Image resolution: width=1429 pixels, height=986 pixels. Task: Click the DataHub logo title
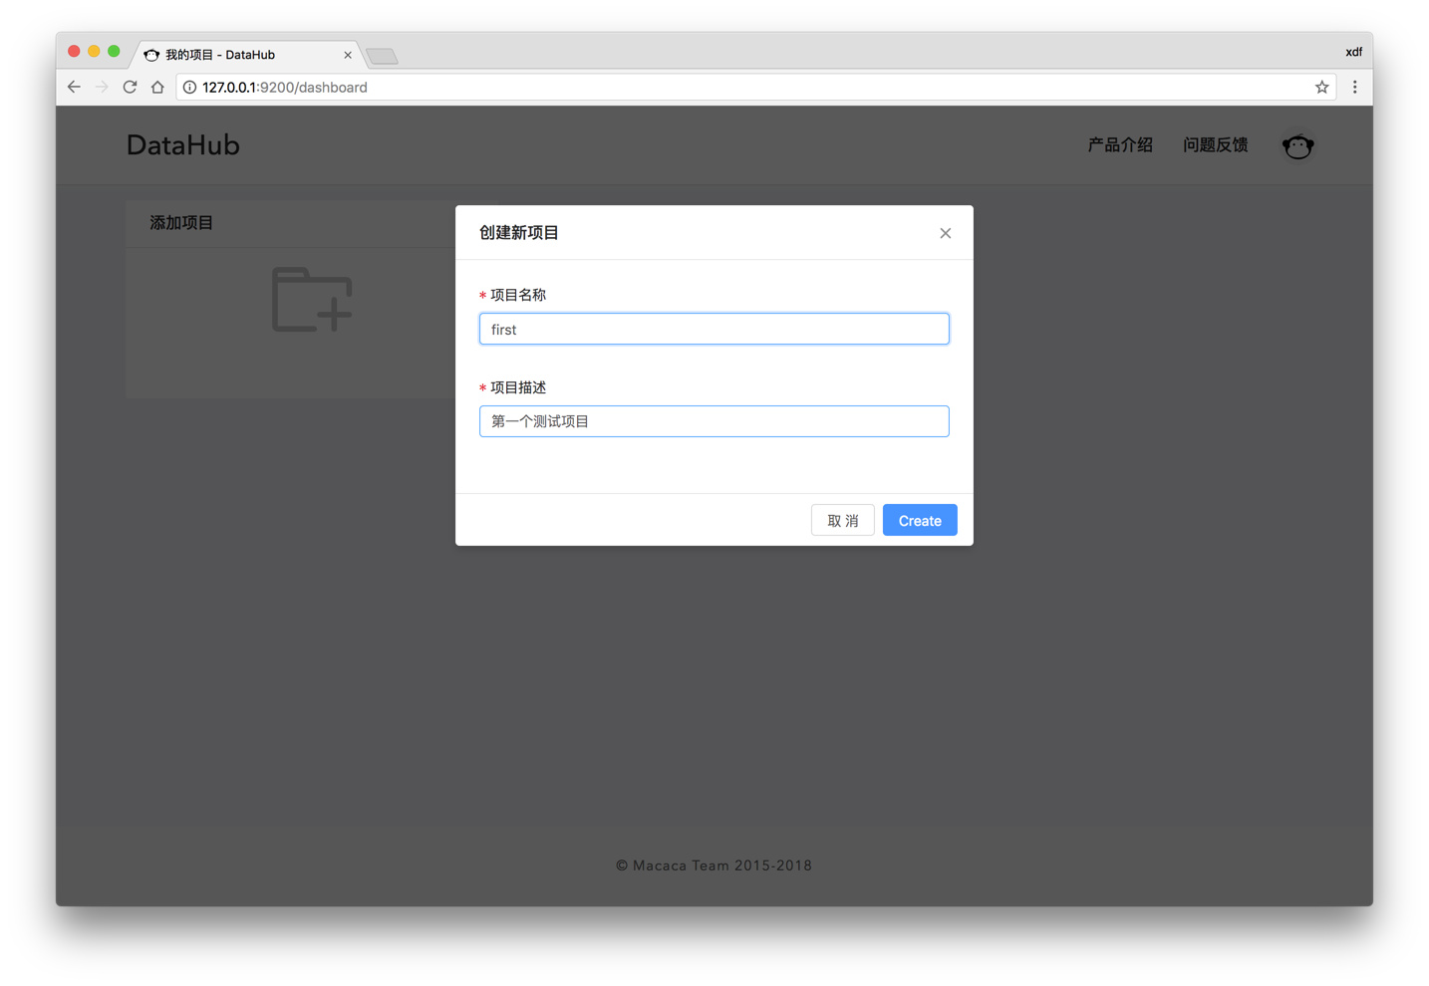[x=183, y=145]
